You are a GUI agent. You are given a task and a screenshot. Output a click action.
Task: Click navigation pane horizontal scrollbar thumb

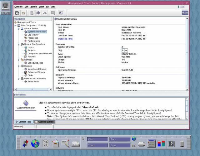click(32, 90)
